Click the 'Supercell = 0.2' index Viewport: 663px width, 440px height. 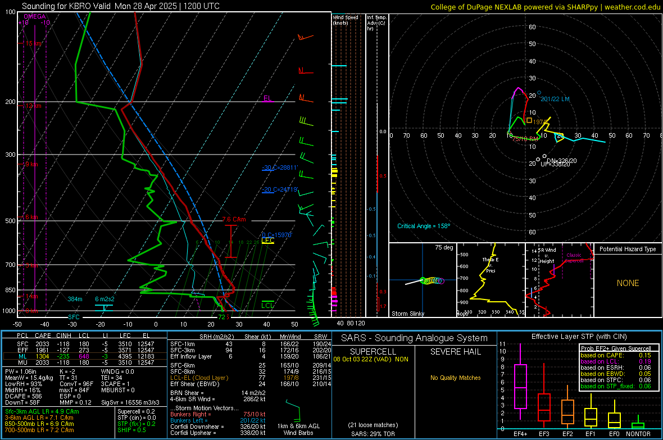click(x=136, y=411)
